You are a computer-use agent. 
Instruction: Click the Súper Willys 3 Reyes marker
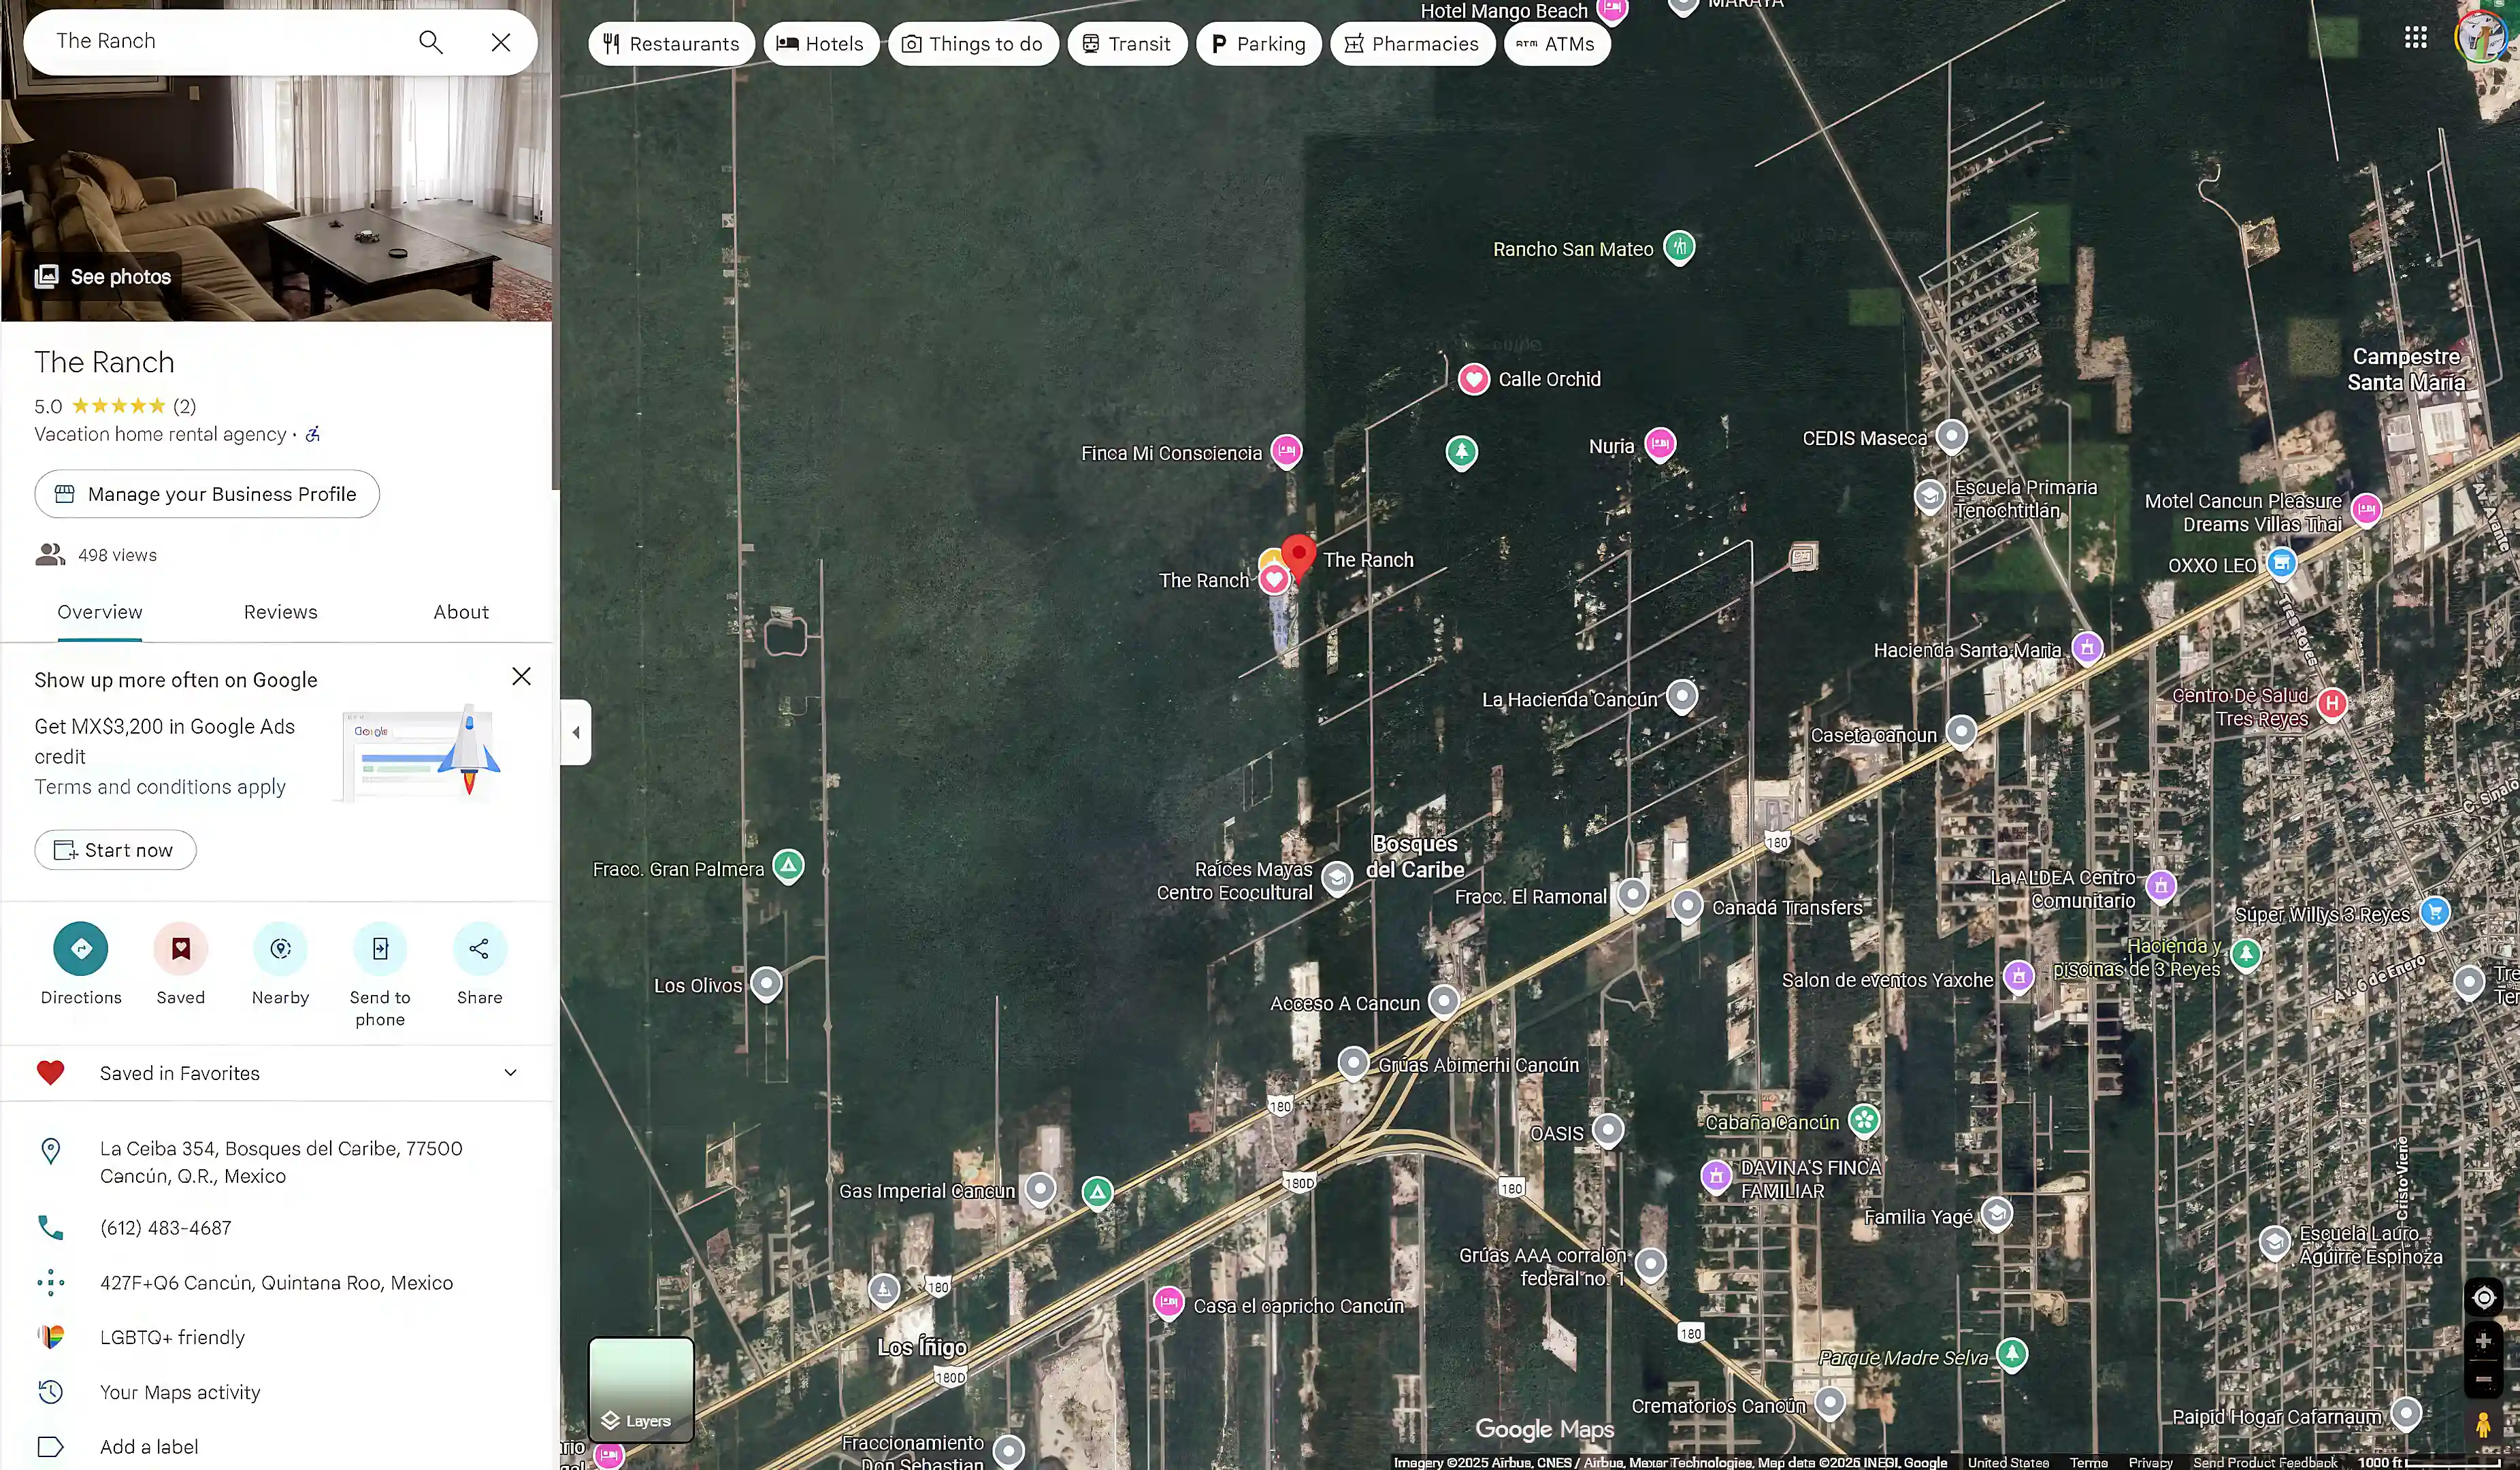(x=2435, y=912)
